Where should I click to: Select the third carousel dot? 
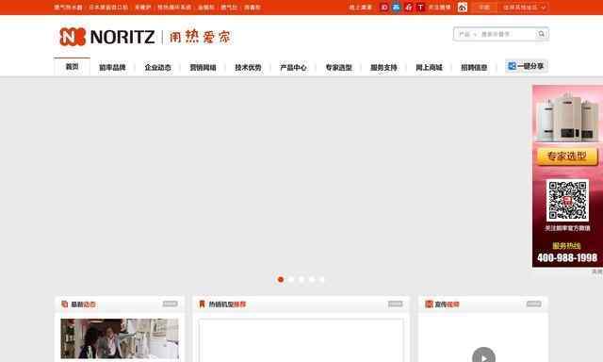point(301,280)
